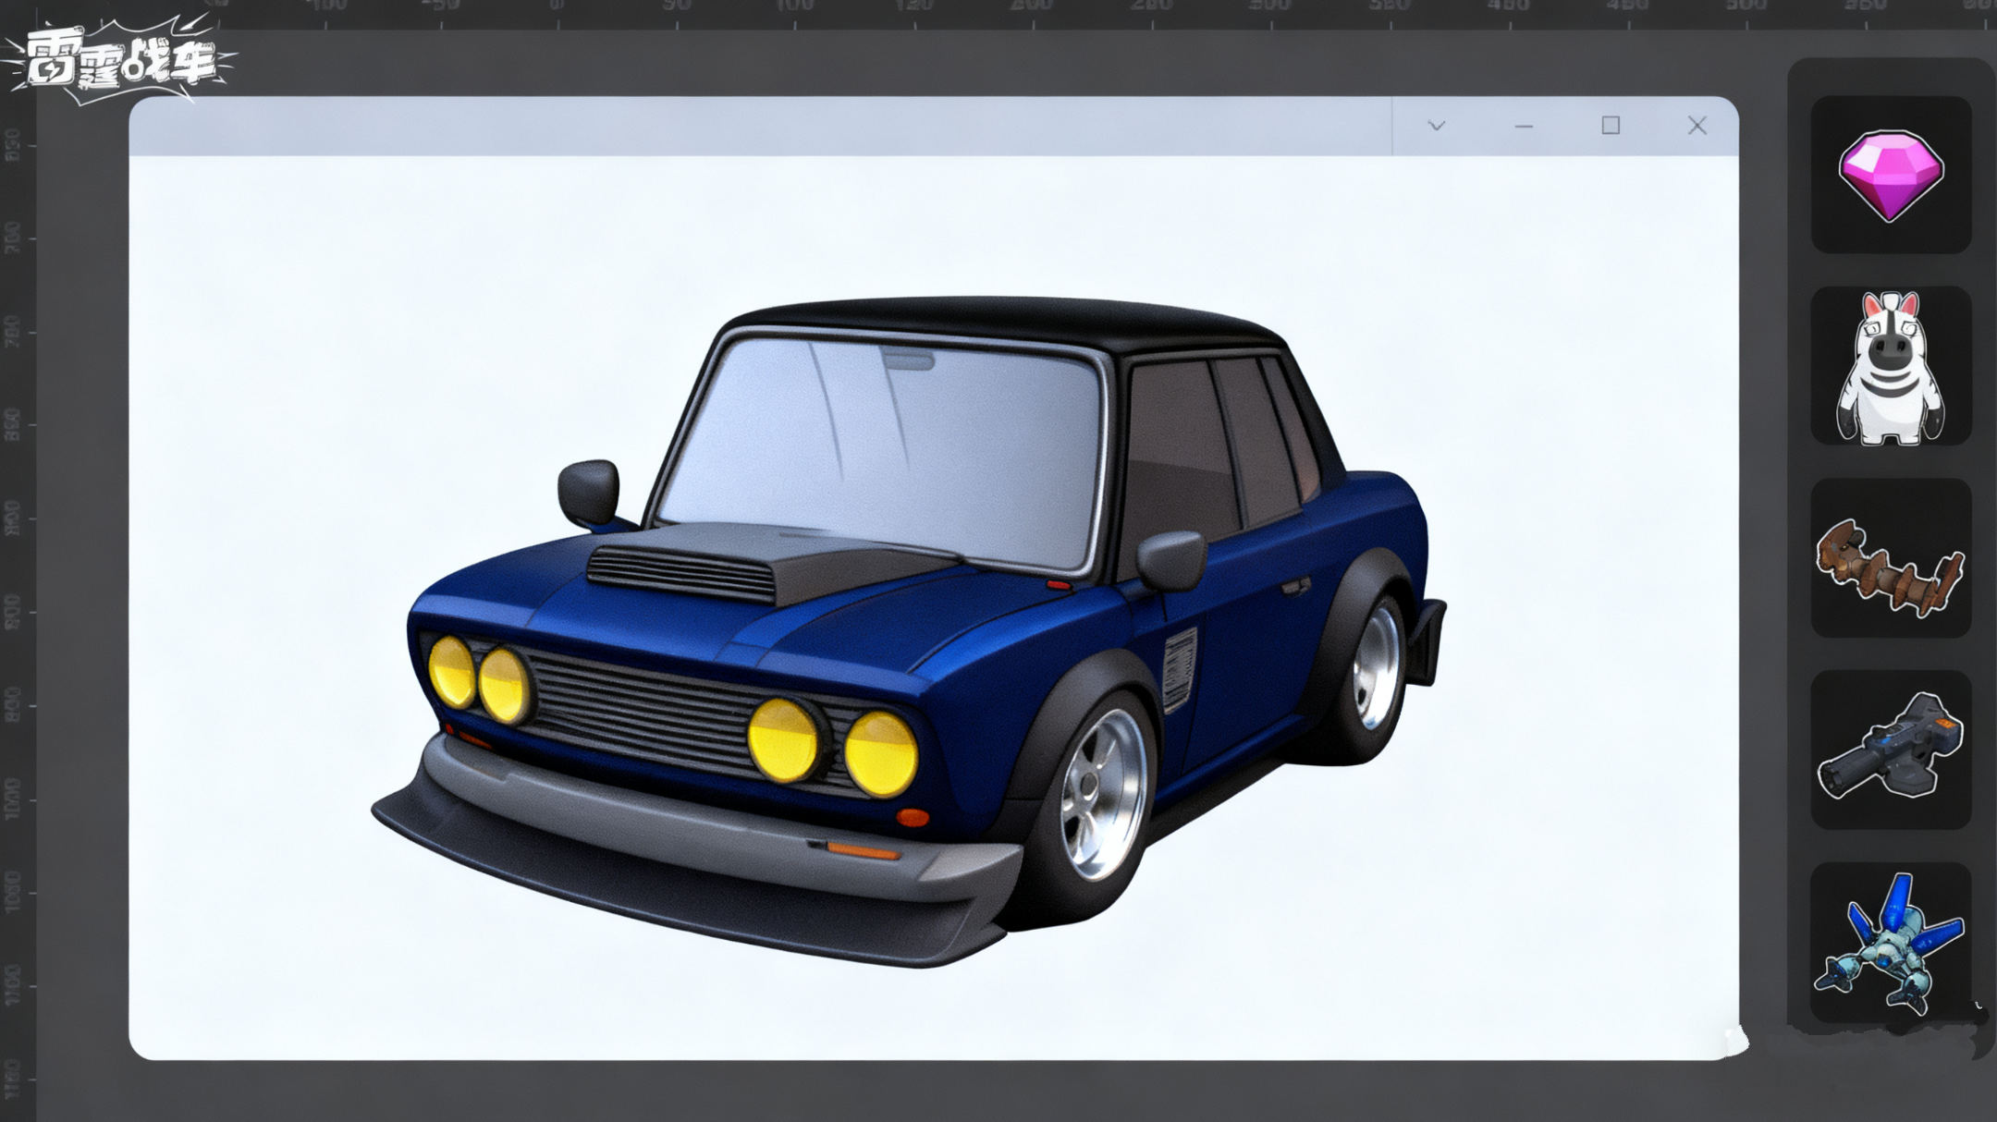Minimize the car preview window
This screenshot has height=1122, width=1997.
1524,126
